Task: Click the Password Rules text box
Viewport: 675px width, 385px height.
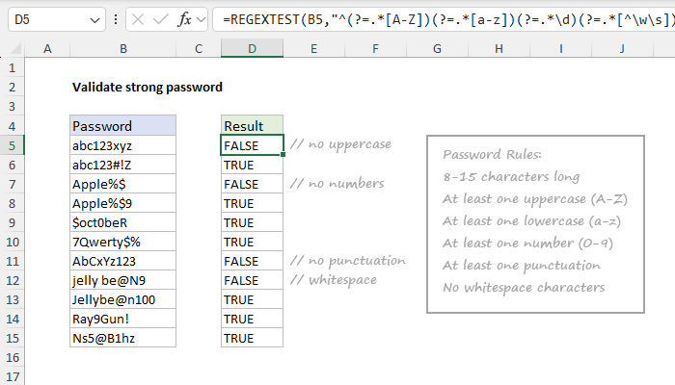Action: pyautogui.click(x=534, y=222)
